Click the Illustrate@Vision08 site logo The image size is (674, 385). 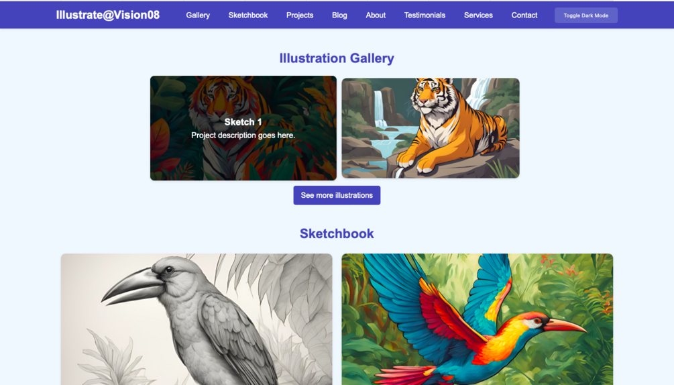pyautogui.click(x=108, y=15)
